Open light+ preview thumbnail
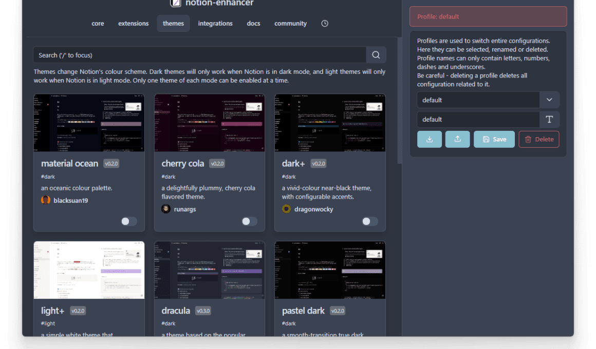 tap(89, 270)
